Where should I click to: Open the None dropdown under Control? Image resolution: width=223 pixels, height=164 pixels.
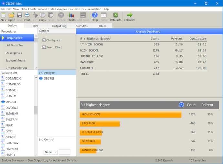pyautogui.click(x=50, y=152)
